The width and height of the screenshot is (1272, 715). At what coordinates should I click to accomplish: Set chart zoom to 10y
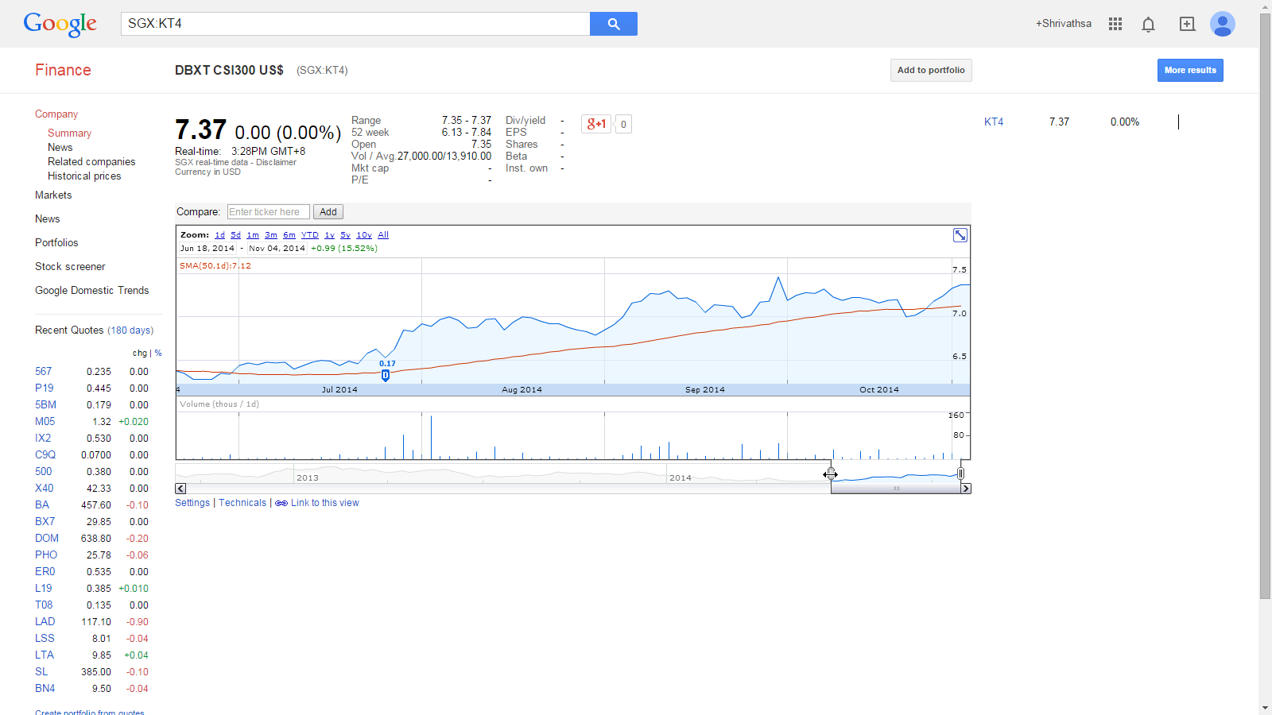coord(364,235)
